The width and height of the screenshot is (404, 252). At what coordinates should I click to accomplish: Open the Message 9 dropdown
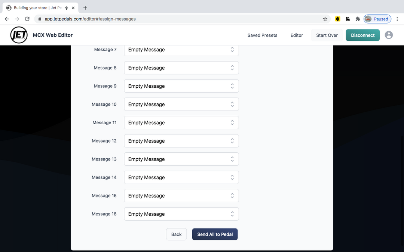181,86
